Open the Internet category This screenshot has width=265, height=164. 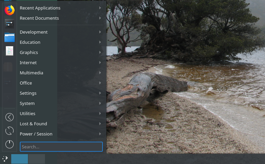pos(28,62)
